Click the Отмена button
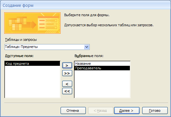The width and height of the screenshot is (171, 117). pyautogui.click(x=73, y=111)
